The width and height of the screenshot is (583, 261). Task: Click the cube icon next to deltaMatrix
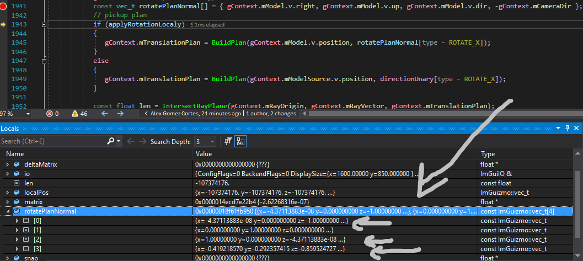(x=17, y=164)
